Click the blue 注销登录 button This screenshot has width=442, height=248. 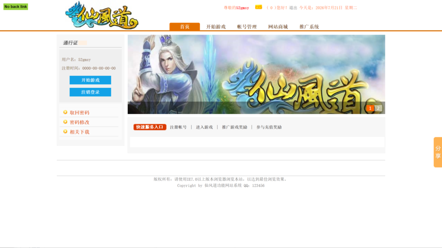(x=90, y=92)
